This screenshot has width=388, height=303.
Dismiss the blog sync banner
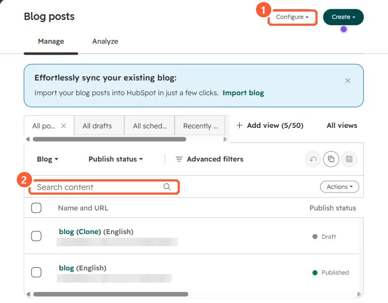348,80
